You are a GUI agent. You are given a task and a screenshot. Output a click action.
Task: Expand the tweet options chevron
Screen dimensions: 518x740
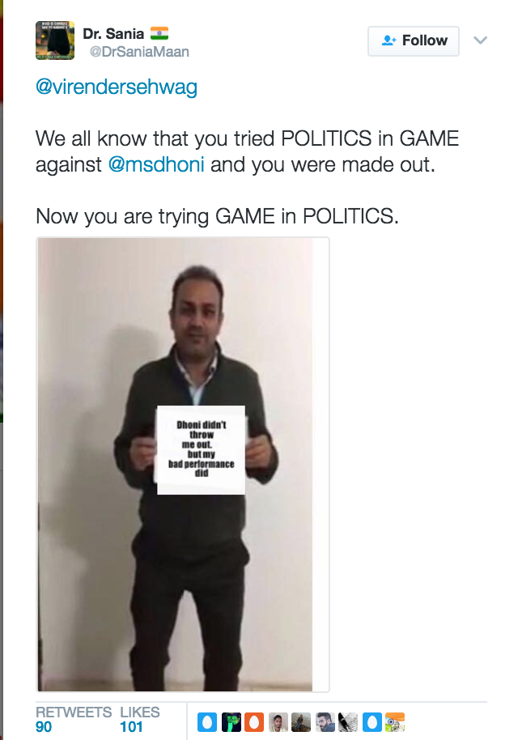[x=480, y=40]
